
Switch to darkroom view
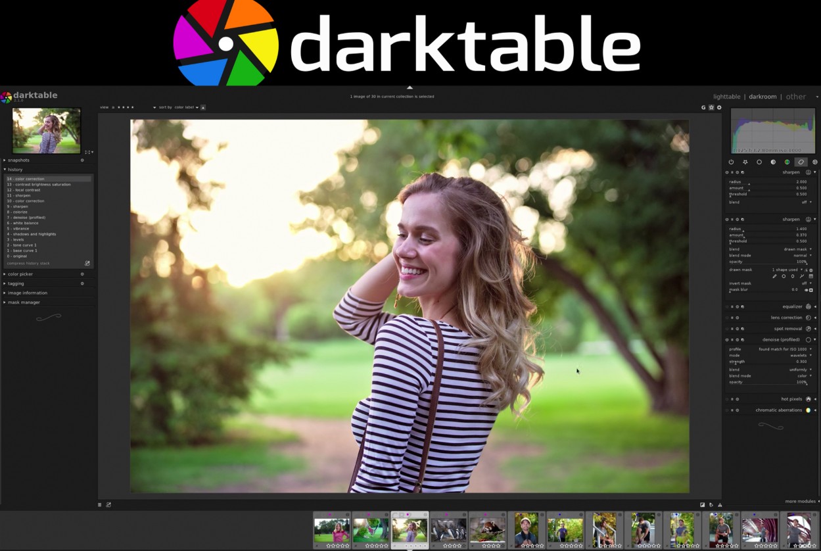[762, 97]
